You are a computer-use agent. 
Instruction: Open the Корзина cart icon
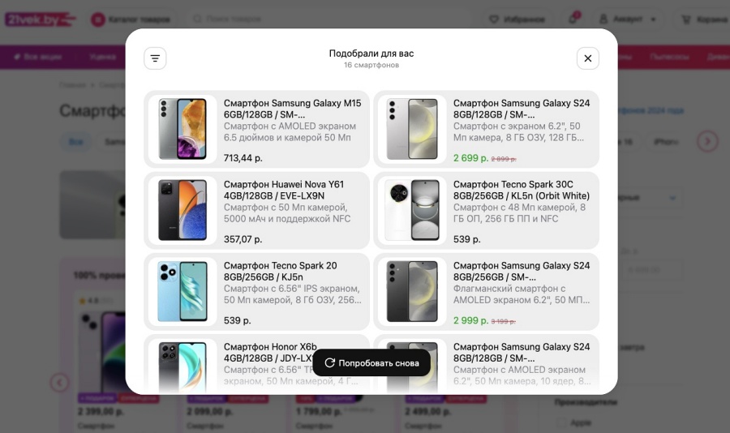[x=685, y=19]
